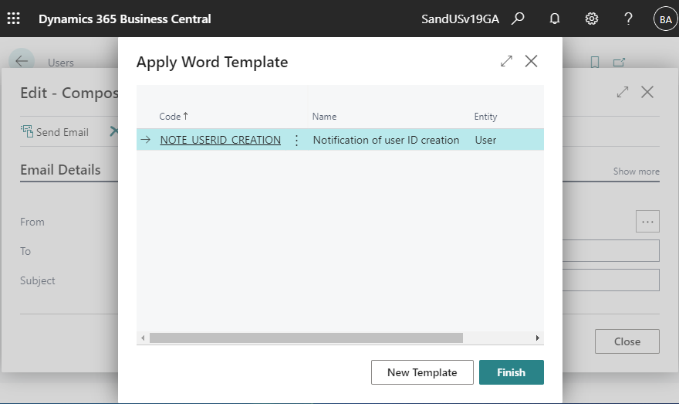
Task: Open the app launcher waffle menu
Action: point(13,19)
